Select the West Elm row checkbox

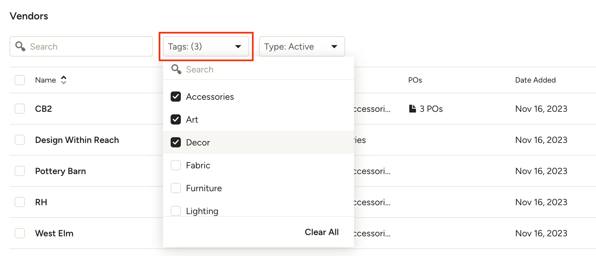coord(20,233)
